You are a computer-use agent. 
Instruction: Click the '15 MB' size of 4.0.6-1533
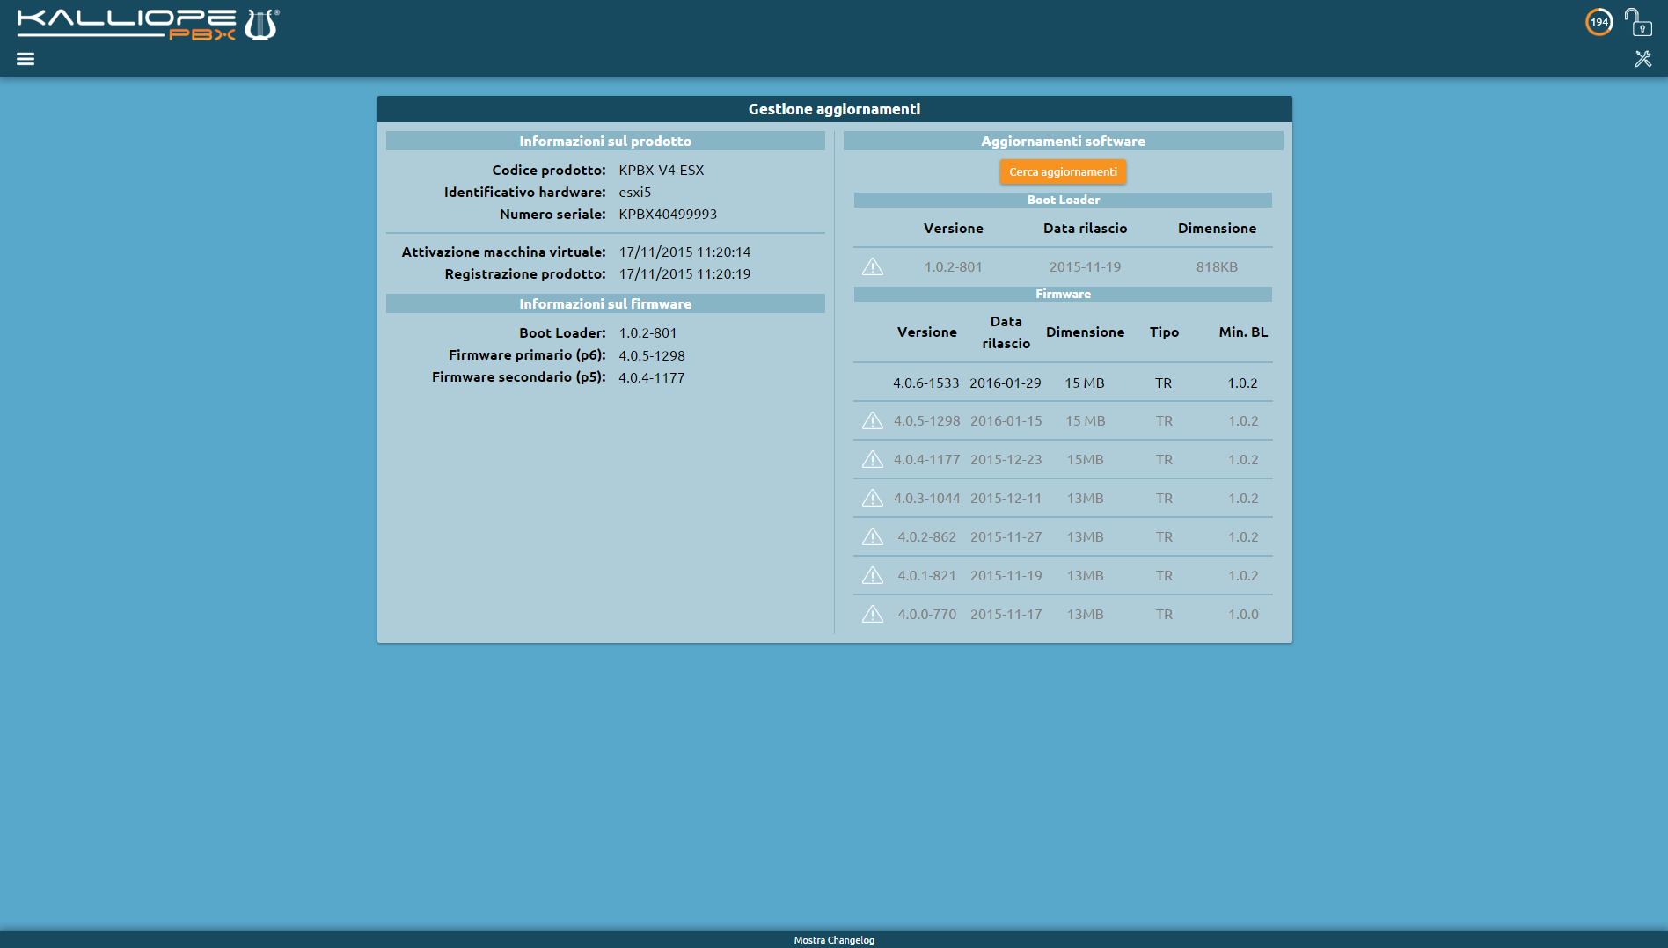point(1085,383)
